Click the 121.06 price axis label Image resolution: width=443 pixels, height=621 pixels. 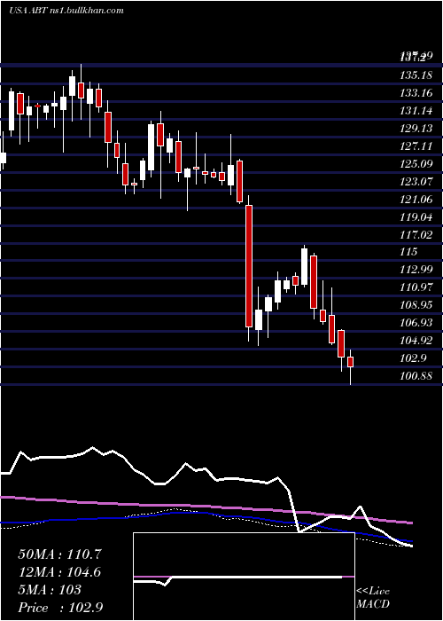coord(416,200)
